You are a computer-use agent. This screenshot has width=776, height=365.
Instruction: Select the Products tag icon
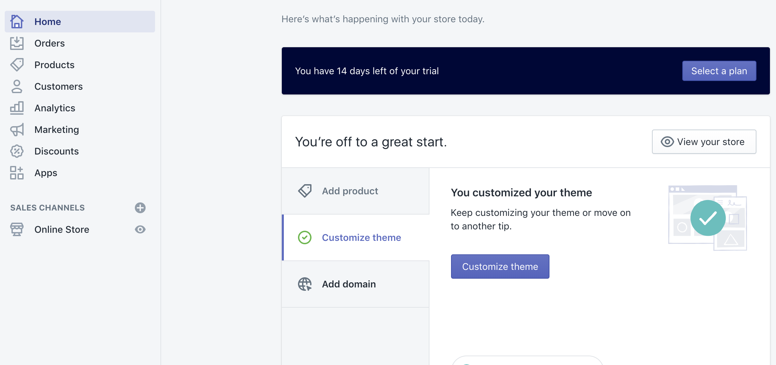[17, 65]
